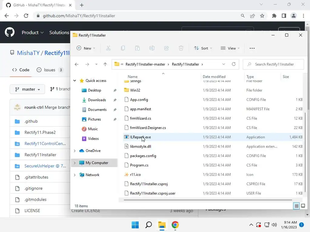Open taskbar Search magnifier
Viewport: 310px width, 232px height.
pos(148,225)
